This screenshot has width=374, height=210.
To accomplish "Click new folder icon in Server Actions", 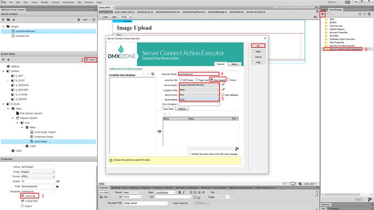I will [x=8, y=20].
